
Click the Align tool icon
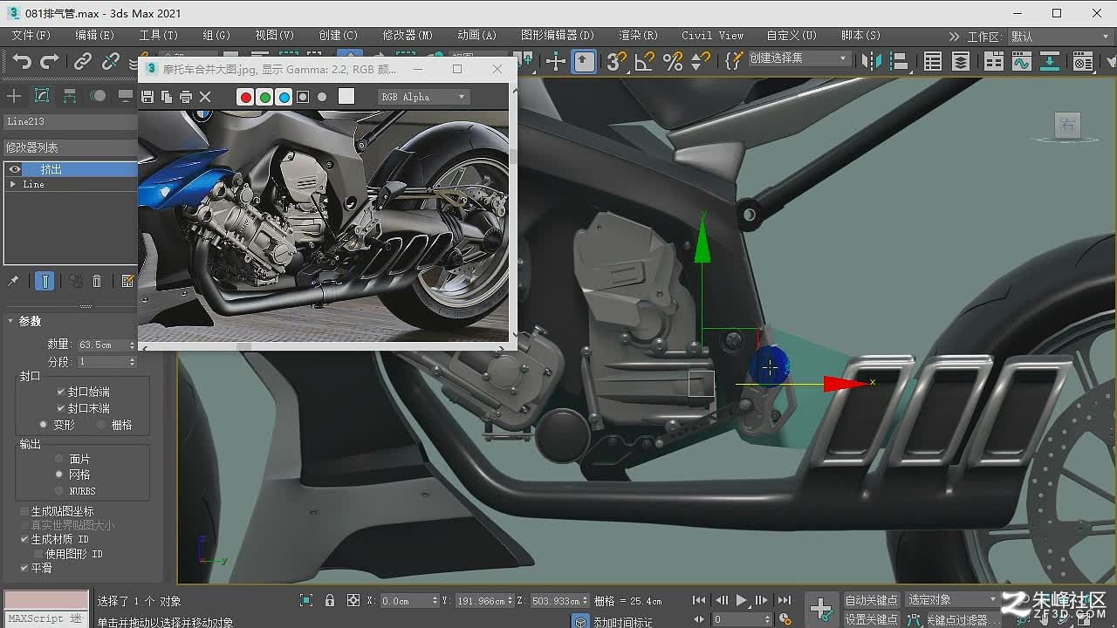click(898, 61)
